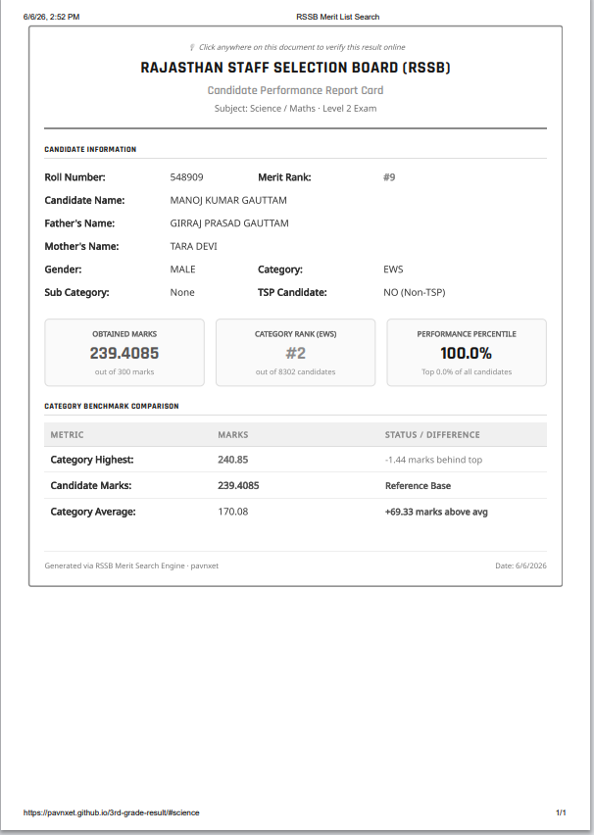The width and height of the screenshot is (594, 835).
Task: Select the name MANOJ KUMAR GAUTTAM
Action: pyautogui.click(x=228, y=200)
